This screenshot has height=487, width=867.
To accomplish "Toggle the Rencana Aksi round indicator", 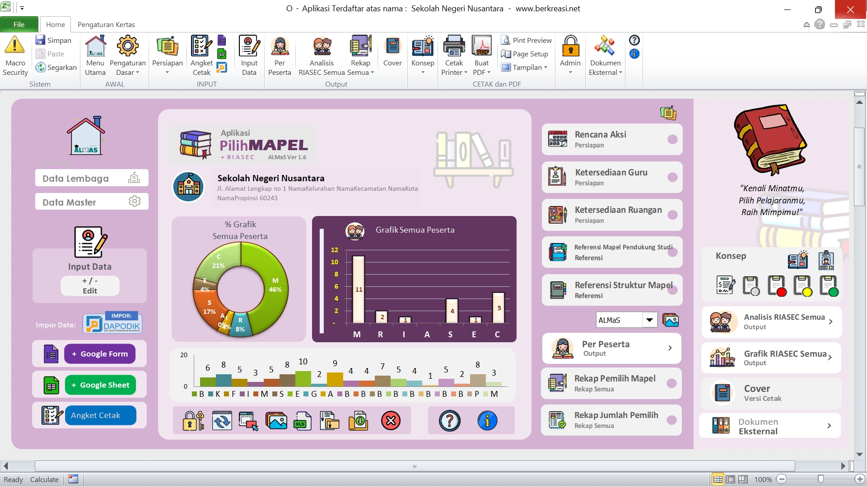I will [x=672, y=139].
